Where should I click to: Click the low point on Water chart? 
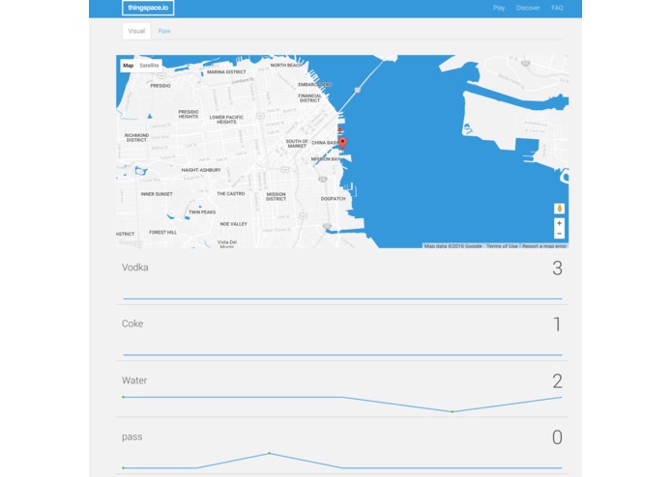(x=453, y=411)
